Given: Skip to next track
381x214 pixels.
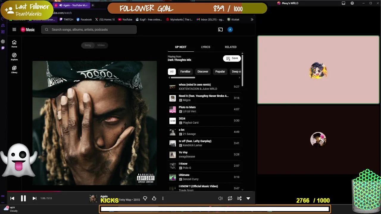Looking at the screenshot, I should 34,198.
